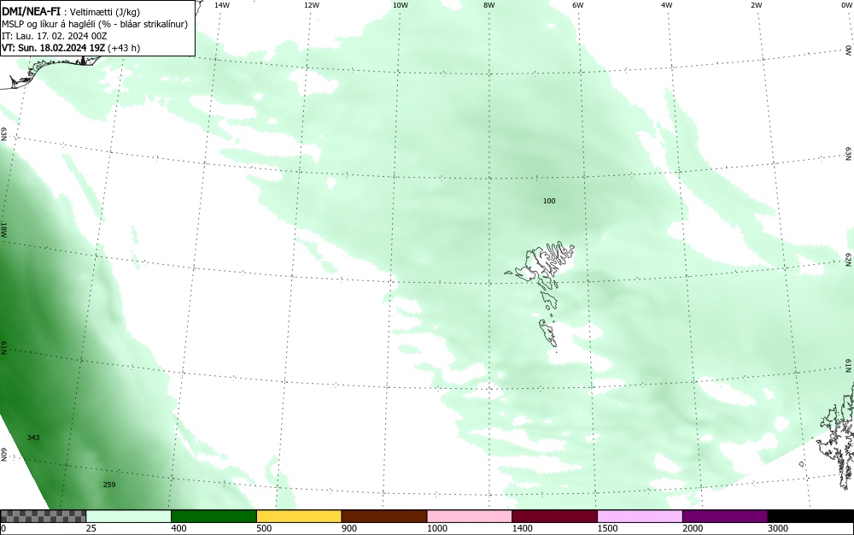Click the legend value '1400'
This screenshot has width=854, height=535.
tap(522, 528)
